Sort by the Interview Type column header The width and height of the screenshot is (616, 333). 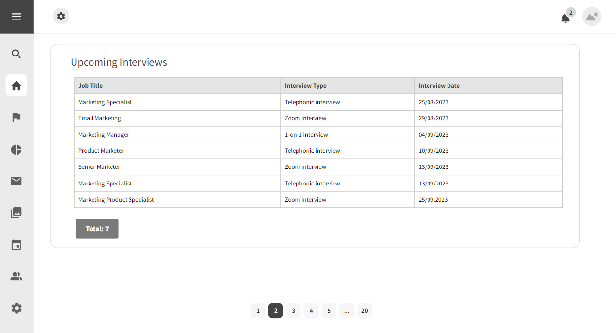pyautogui.click(x=306, y=85)
